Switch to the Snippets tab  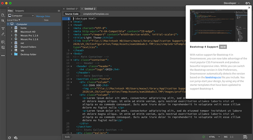click(x=19, y=11)
